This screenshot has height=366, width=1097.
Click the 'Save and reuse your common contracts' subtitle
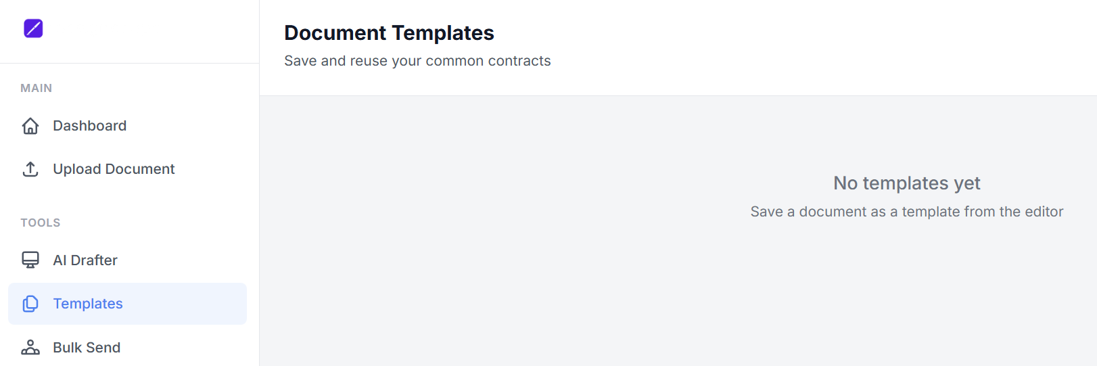click(x=417, y=61)
